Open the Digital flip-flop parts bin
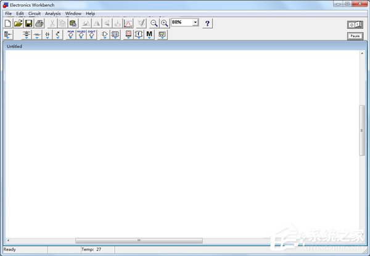The width and height of the screenshot is (370, 256). pos(115,34)
